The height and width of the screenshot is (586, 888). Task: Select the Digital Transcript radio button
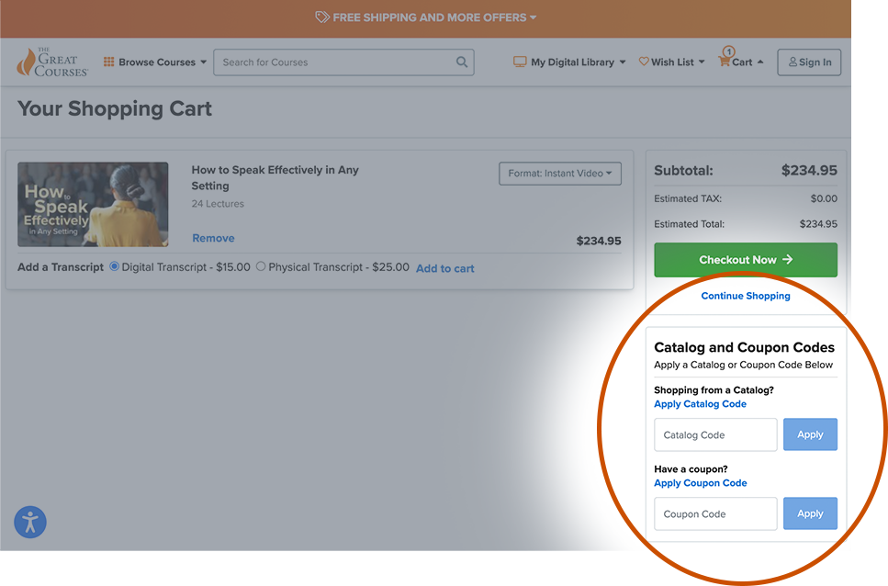112,267
